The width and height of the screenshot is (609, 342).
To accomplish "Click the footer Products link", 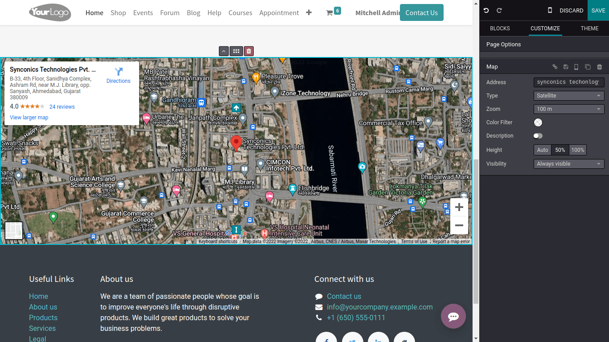I will pyautogui.click(x=43, y=318).
